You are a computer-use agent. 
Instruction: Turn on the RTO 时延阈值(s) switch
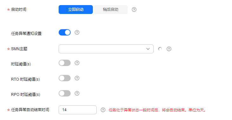click(x=65, y=78)
